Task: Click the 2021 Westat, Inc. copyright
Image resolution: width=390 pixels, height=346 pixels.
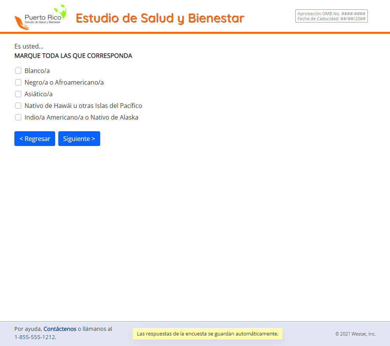Action: point(355,334)
